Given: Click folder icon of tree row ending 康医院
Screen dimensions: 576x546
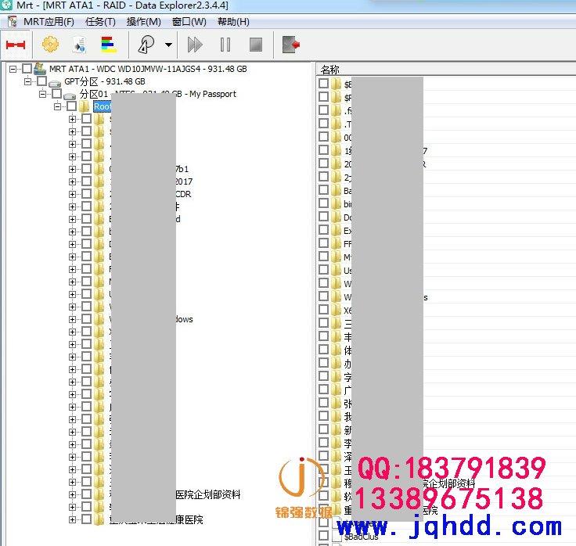Looking at the screenshot, I should coord(99,519).
